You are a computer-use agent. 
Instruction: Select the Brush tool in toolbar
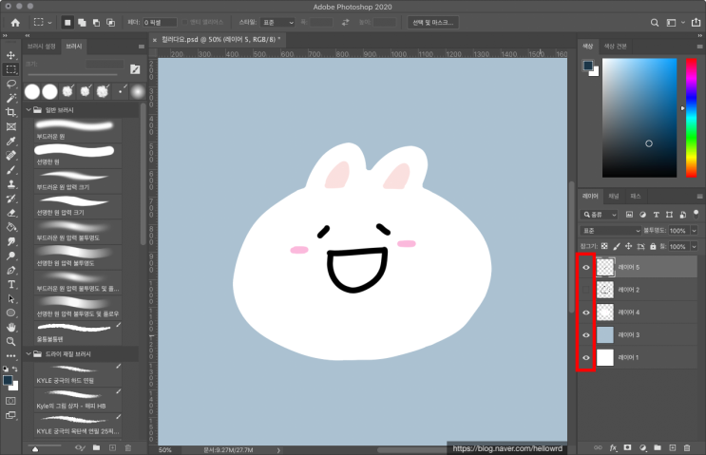[x=10, y=170]
